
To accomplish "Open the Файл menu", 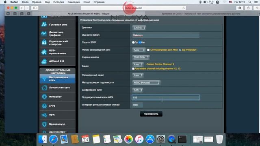I will [25, 2].
